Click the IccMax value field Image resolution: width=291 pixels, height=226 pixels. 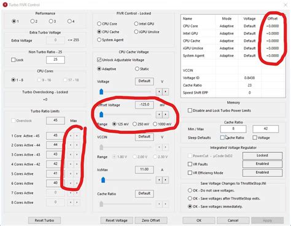pos(144,169)
